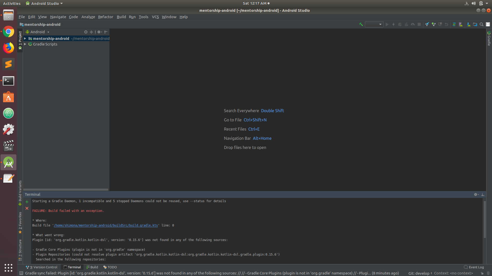Open the Git: develop branch menu
492x276 pixels.
420,273
